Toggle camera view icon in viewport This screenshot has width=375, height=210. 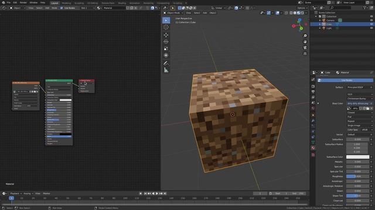pos(305,48)
